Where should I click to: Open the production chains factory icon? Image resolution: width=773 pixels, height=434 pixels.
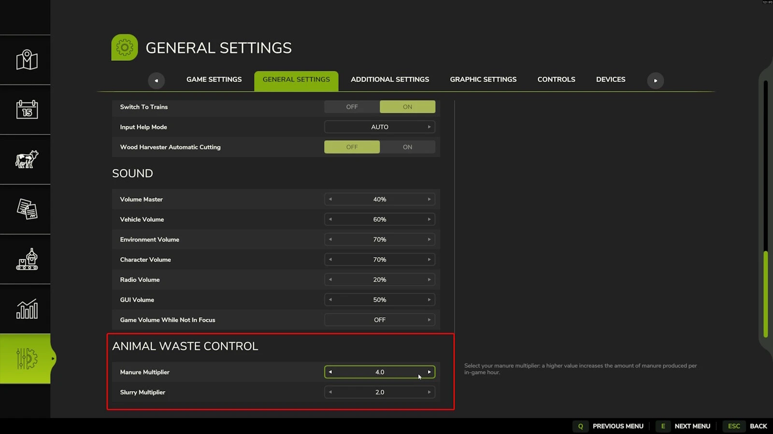click(x=27, y=259)
